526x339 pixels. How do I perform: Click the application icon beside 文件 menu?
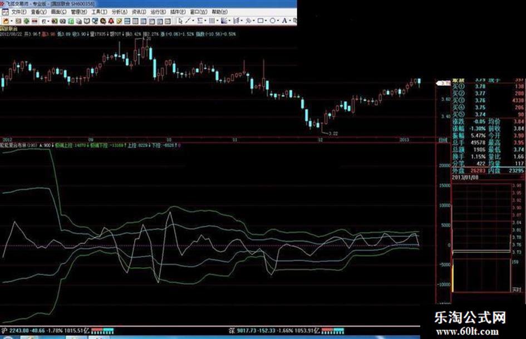[5, 12]
